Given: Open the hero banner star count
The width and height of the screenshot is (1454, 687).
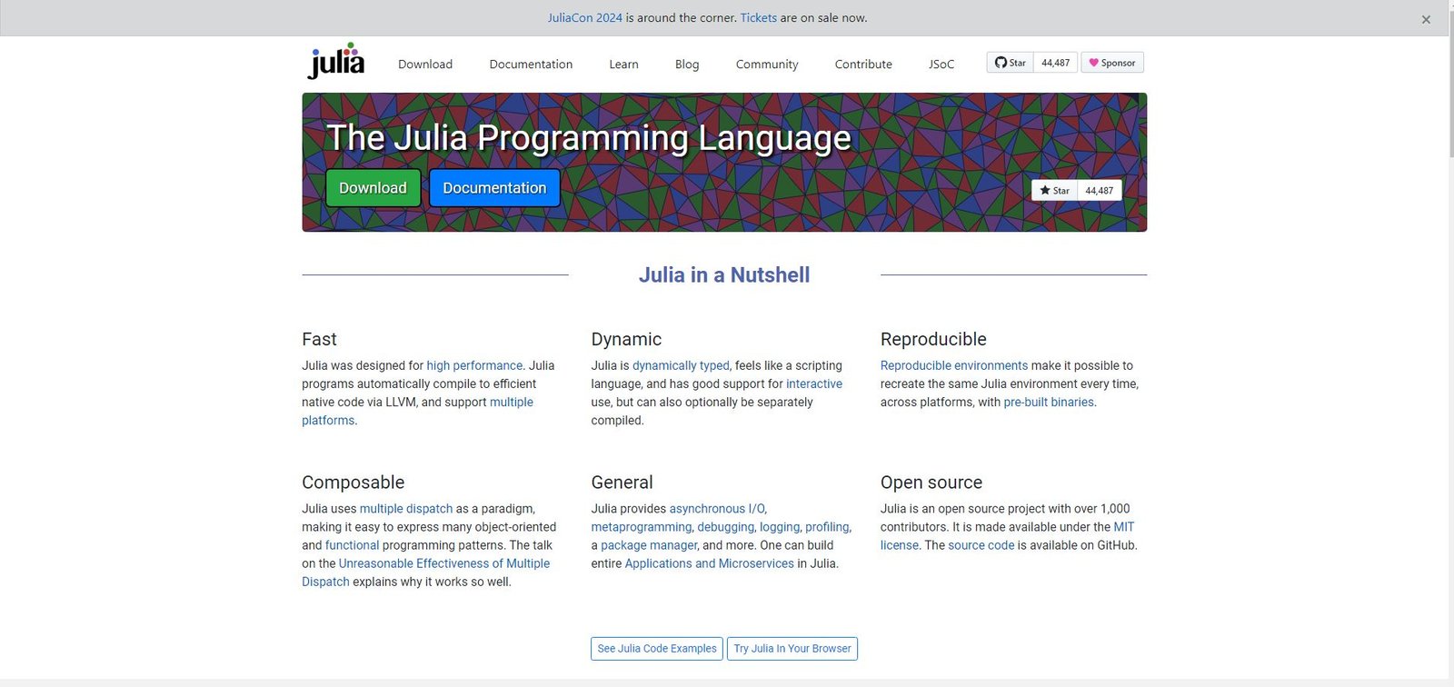Looking at the screenshot, I should [x=1100, y=190].
